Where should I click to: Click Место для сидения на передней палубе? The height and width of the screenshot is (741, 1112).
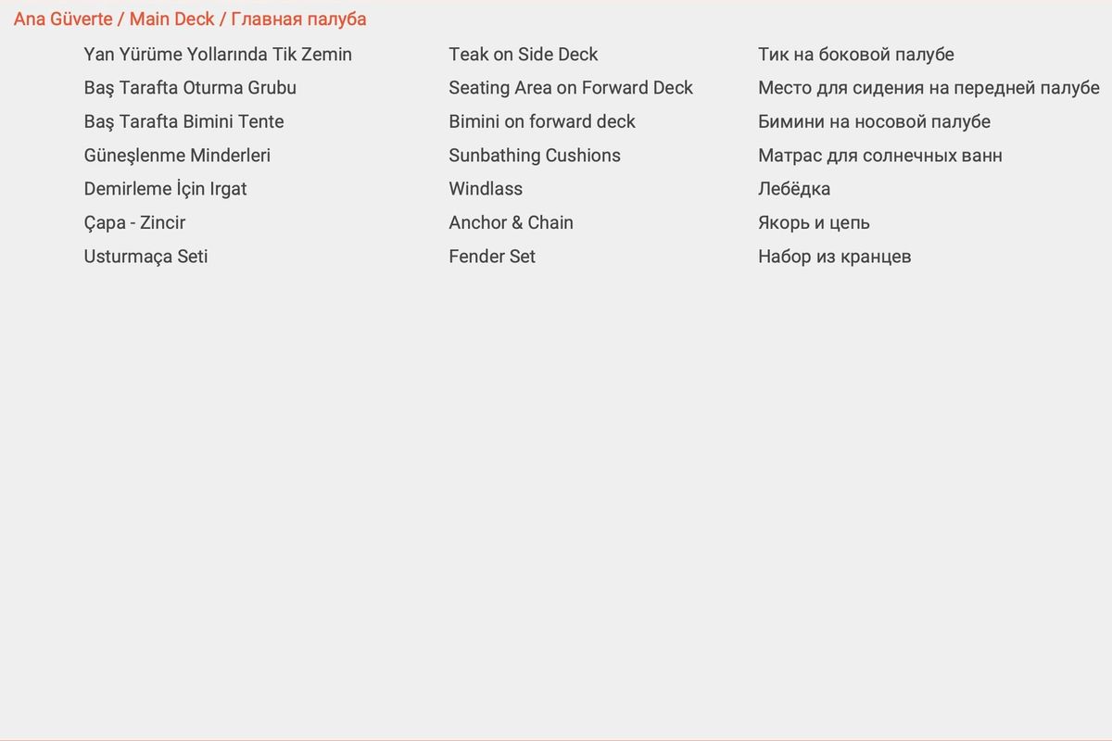point(929,88)
